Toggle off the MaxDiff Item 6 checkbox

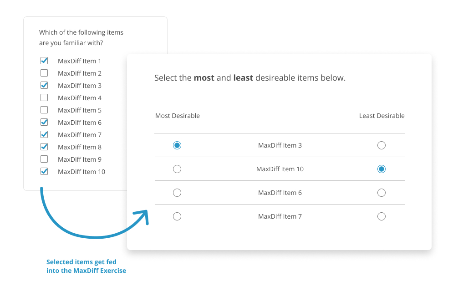pyautogui.click(x=44, y=122)
